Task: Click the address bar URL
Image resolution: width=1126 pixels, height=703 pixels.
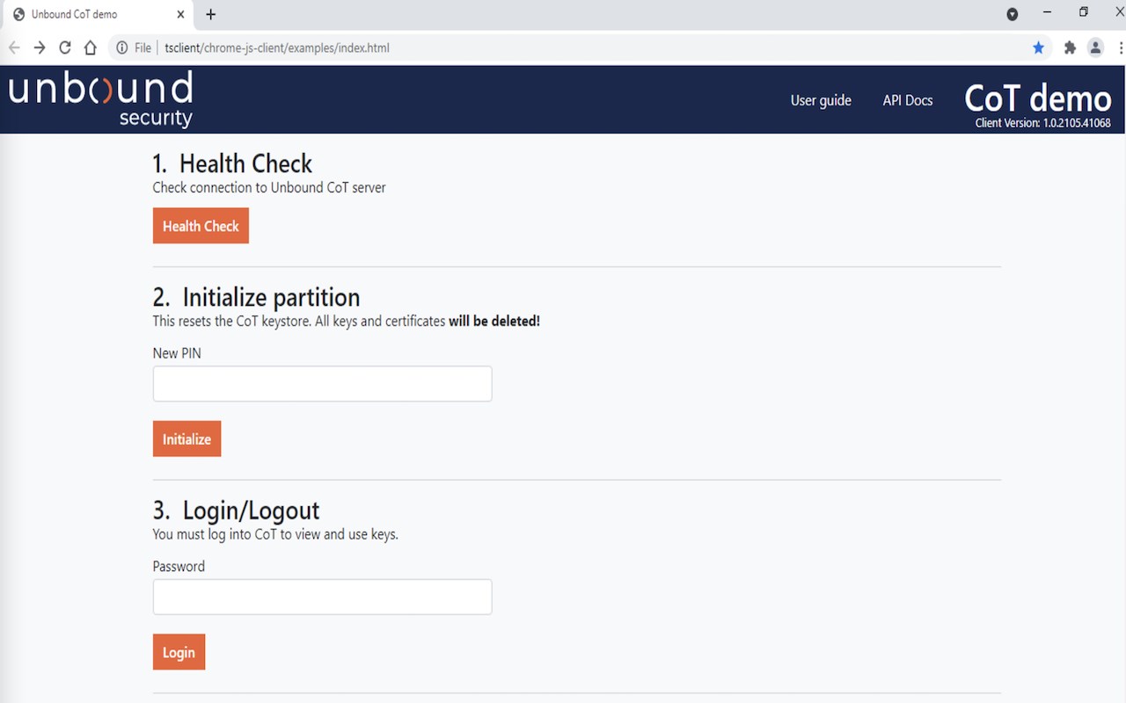Action: (277, 47)
